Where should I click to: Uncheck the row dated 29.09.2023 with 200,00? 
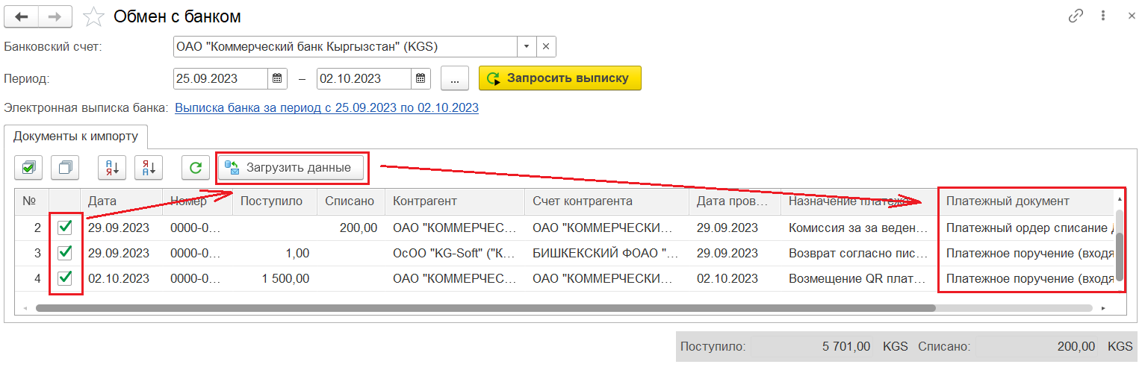point(65,228)
